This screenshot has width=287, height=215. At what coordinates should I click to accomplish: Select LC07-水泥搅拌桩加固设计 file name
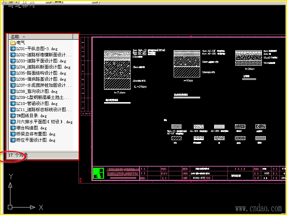click(43, 85)
